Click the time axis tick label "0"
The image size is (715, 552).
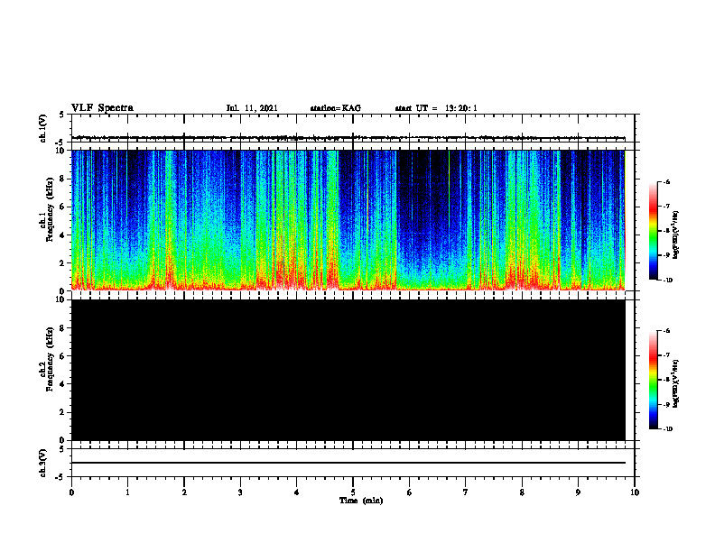71,492
